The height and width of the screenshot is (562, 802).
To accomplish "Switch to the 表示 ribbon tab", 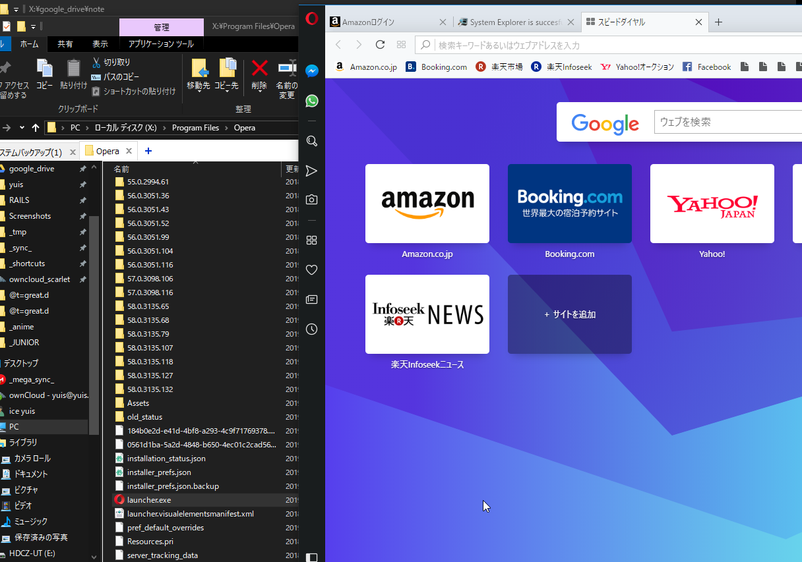I will point(100,44).
